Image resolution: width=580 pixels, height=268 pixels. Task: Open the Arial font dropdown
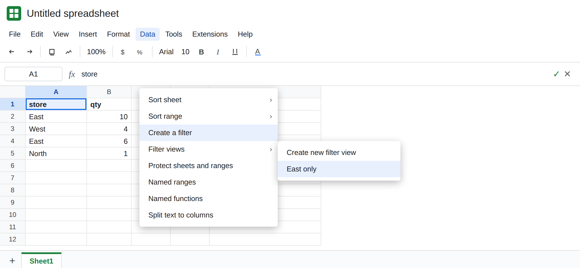point(166,52)
